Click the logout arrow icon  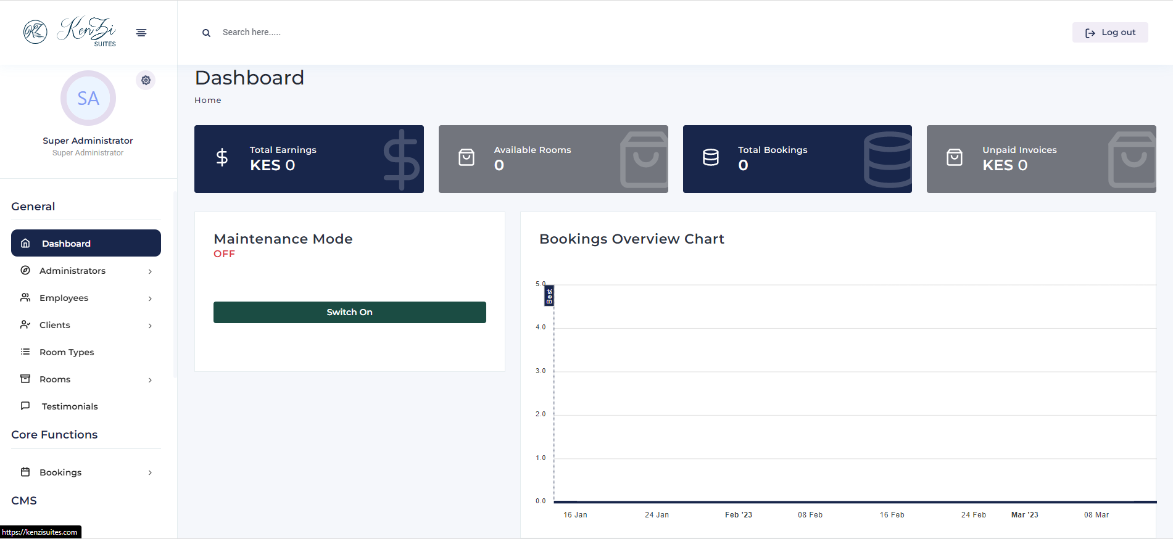tap(1090, 33)
